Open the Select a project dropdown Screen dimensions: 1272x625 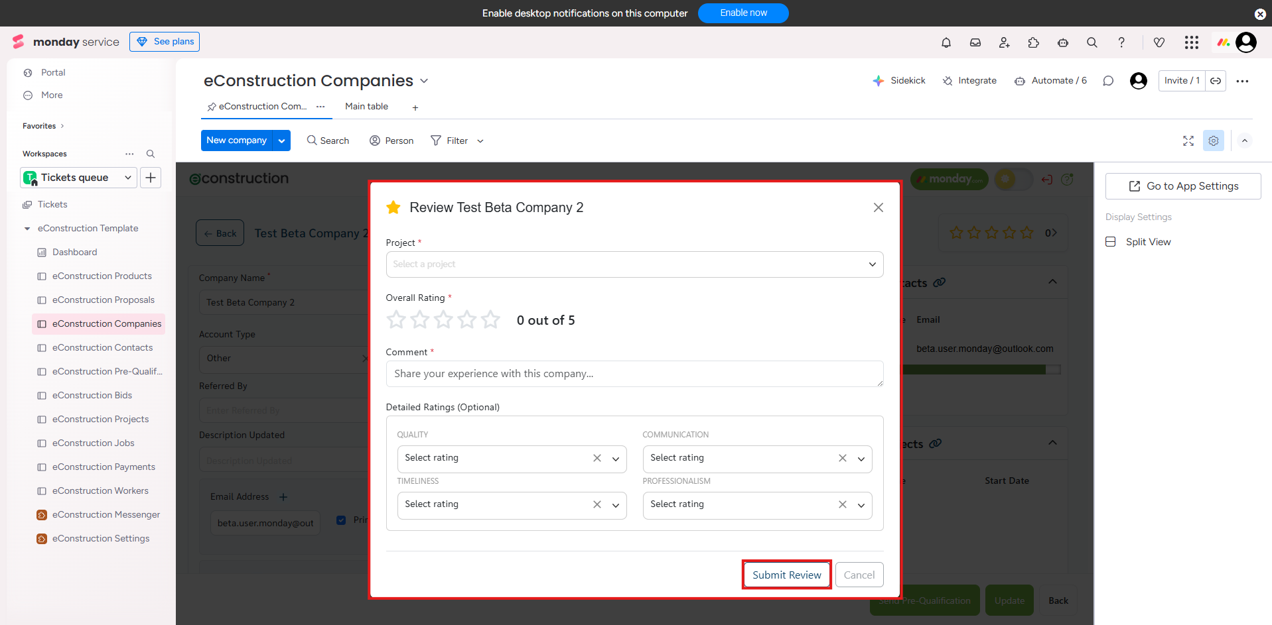634,264
